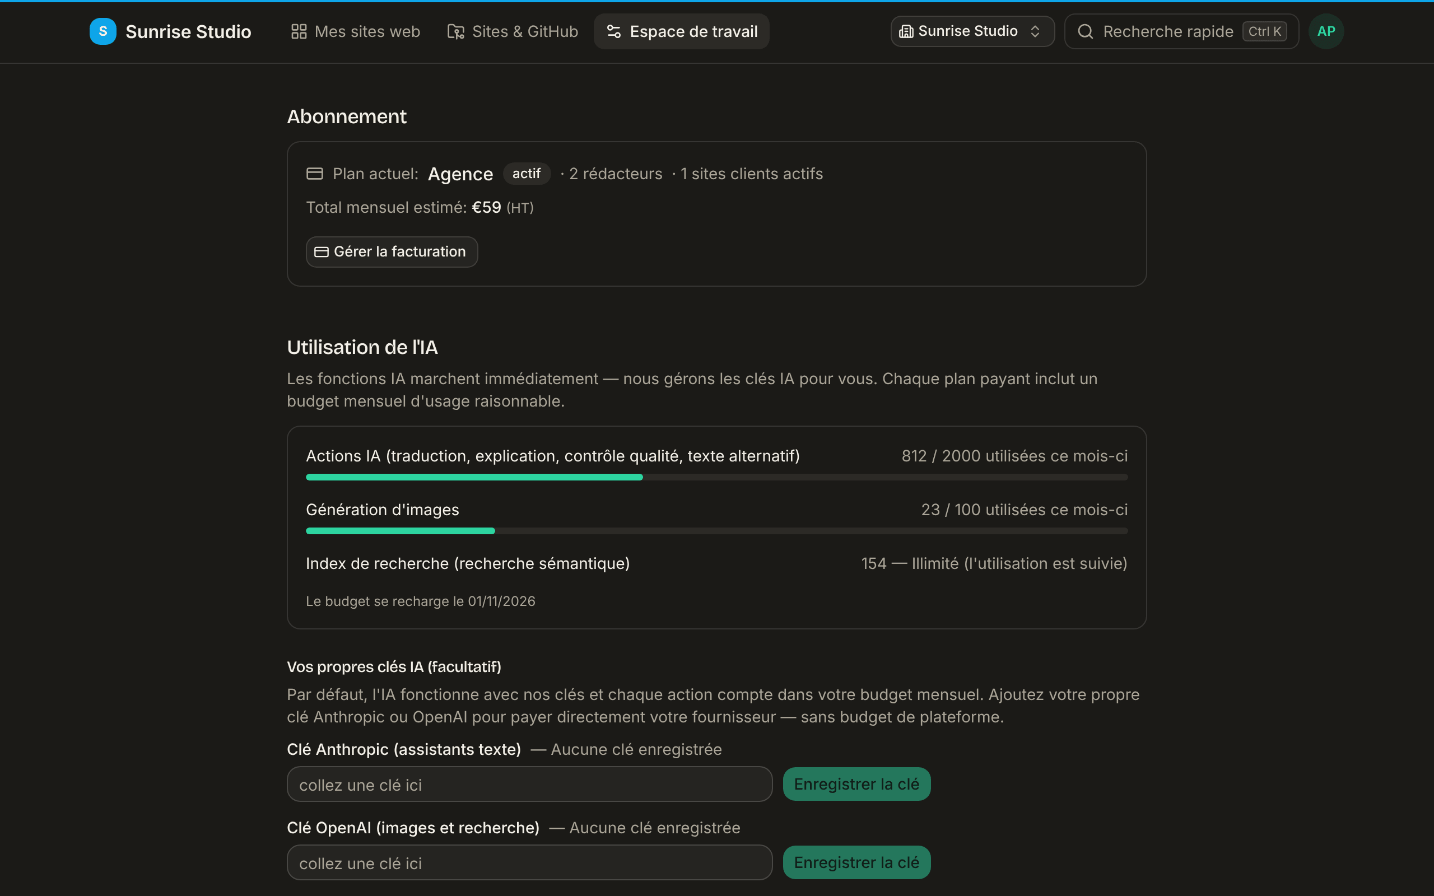The width and height of the screenshot is (1434, 896).
Task: Focus the OpenAI key input field
Action: pyautogui.click(x=530, y=862)
